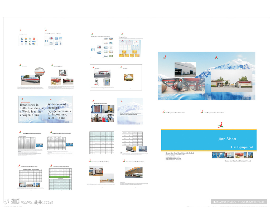Click the red horizontal tank photo under the banner
This screenshot has width=270, height=207.
click(x=239, y=155)
